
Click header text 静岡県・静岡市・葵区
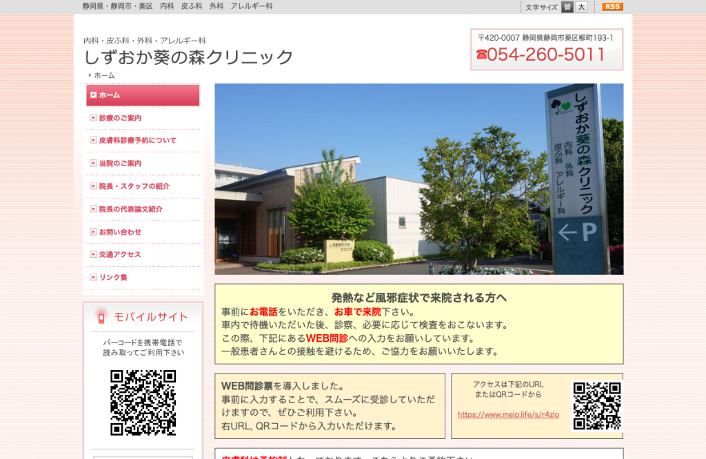click(117, 6)
